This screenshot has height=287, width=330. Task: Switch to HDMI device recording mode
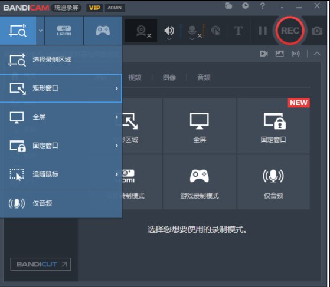[64, 31]
